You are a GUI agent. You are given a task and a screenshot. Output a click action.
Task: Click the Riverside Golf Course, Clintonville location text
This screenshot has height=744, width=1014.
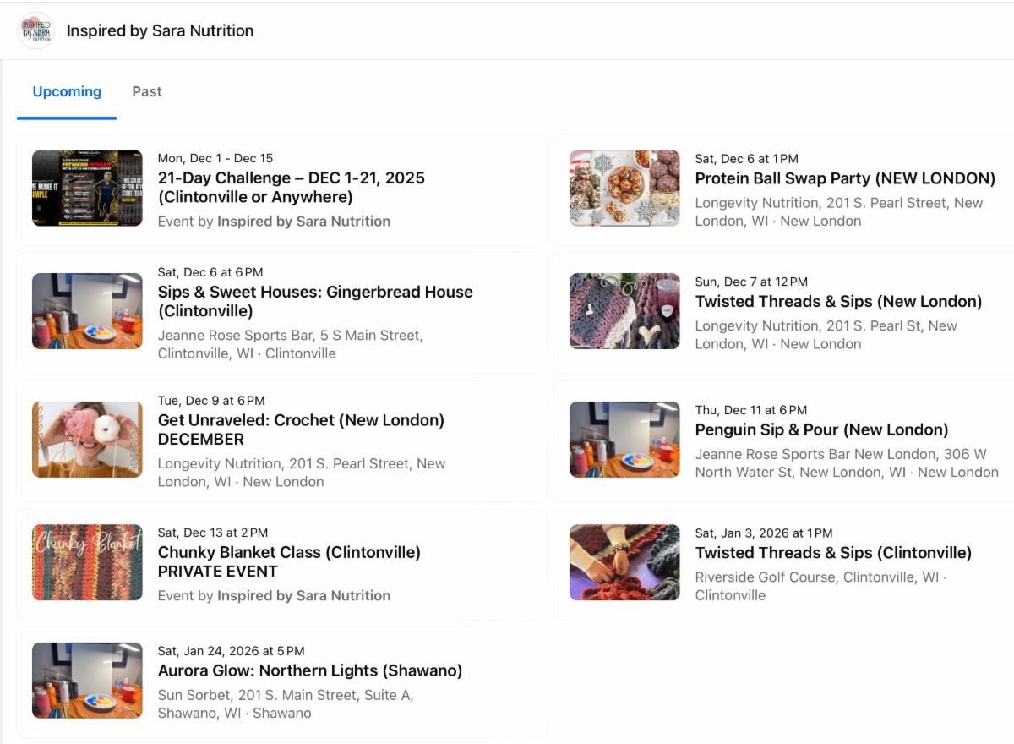pos(820,586)
